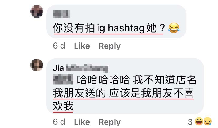218x128 pixels.
Task: Click the word hashtag in first comment
Action: pos(126,28)
